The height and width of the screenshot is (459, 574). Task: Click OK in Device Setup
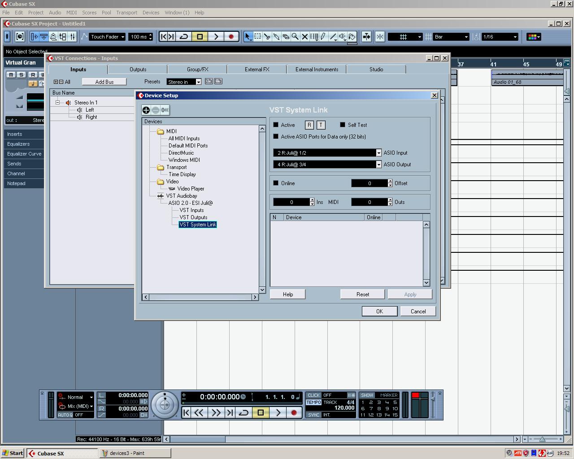point(379,311)
